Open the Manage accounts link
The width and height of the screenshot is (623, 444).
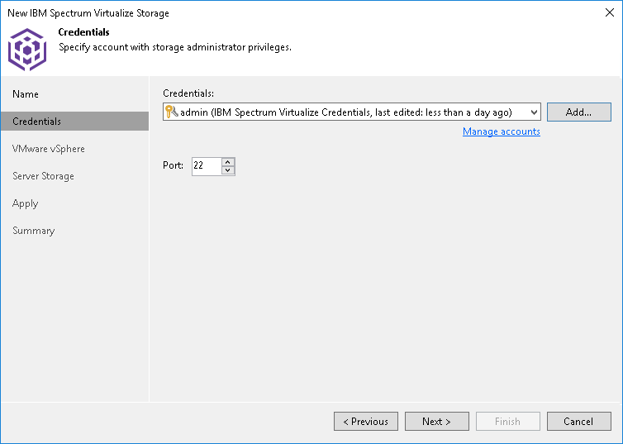501,131
